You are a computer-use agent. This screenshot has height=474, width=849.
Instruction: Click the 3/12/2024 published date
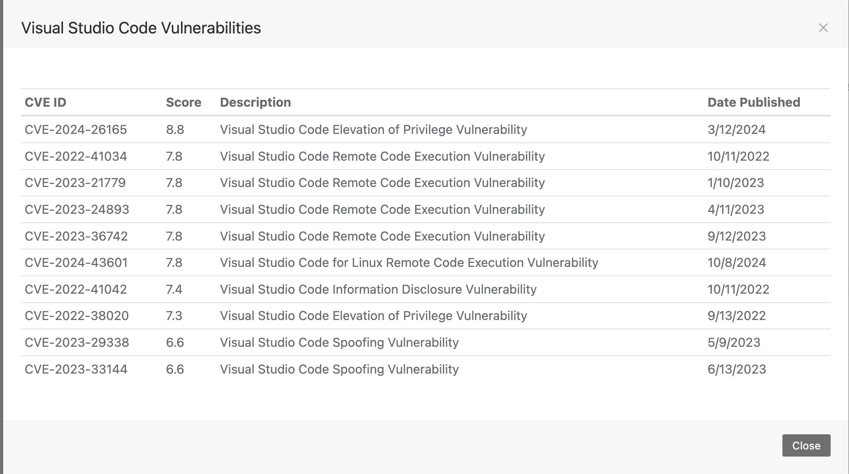736,129
